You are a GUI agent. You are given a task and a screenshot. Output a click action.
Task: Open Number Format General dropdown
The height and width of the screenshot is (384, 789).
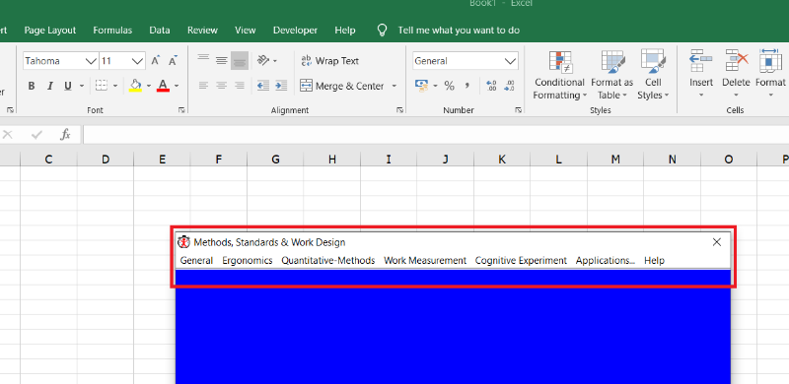[x=510, y=61]
